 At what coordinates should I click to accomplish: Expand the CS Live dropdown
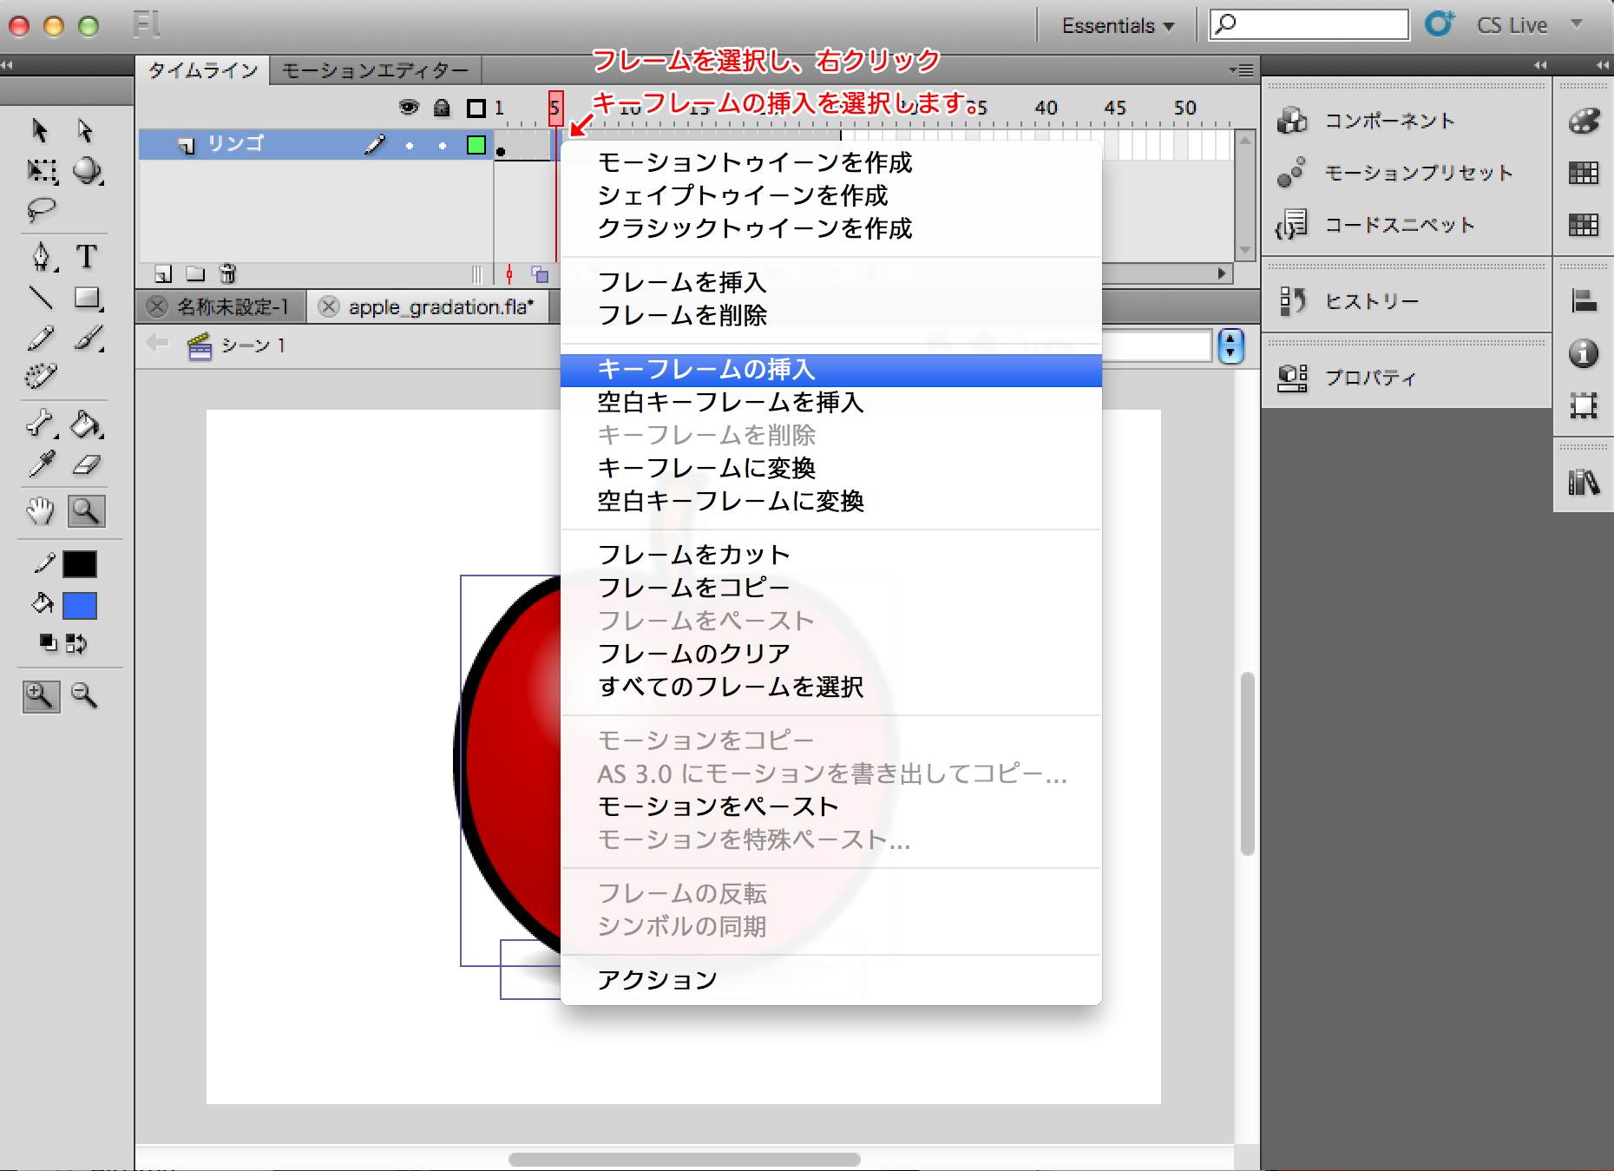click(x=1577, y=24)
